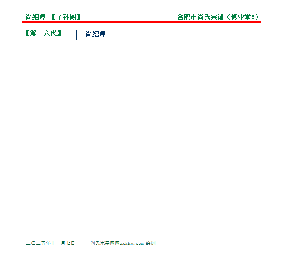The height and width of the screenshot is (260, 305).
Task: Open the xxkkw.com footer link
Action: (131, 243)
